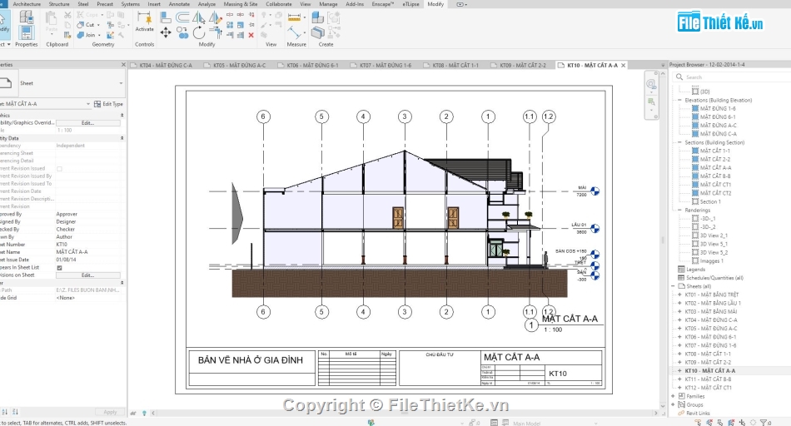Switch to KT08 - MẶT CẮT 1-1 tab
The height and width of the screenshot is (426, 791).
coord(455,66)
